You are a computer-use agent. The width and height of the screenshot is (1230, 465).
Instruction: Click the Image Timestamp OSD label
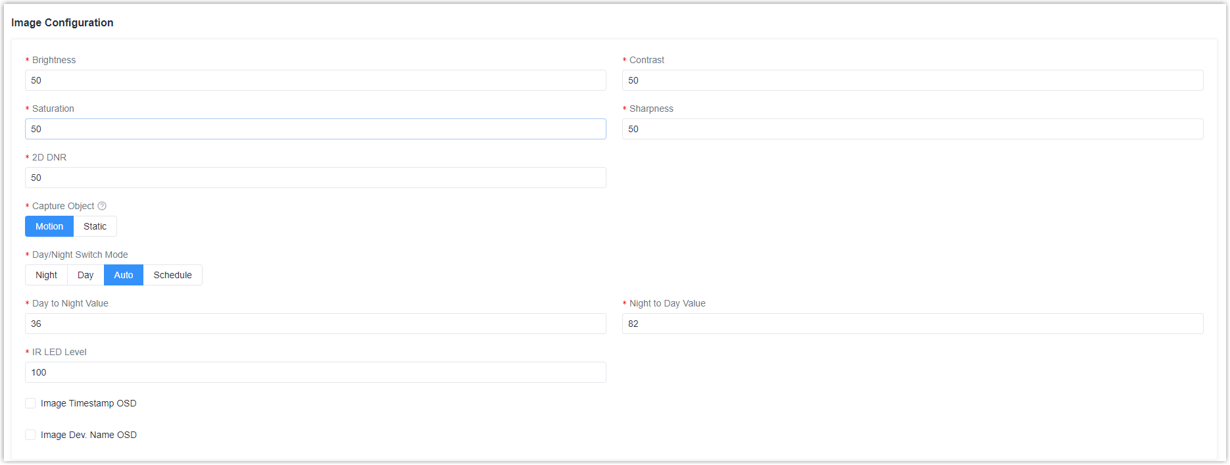point(89,403)
